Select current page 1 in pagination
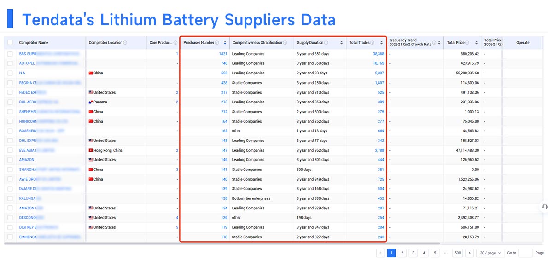548x260 pixels. click(391, 253)
